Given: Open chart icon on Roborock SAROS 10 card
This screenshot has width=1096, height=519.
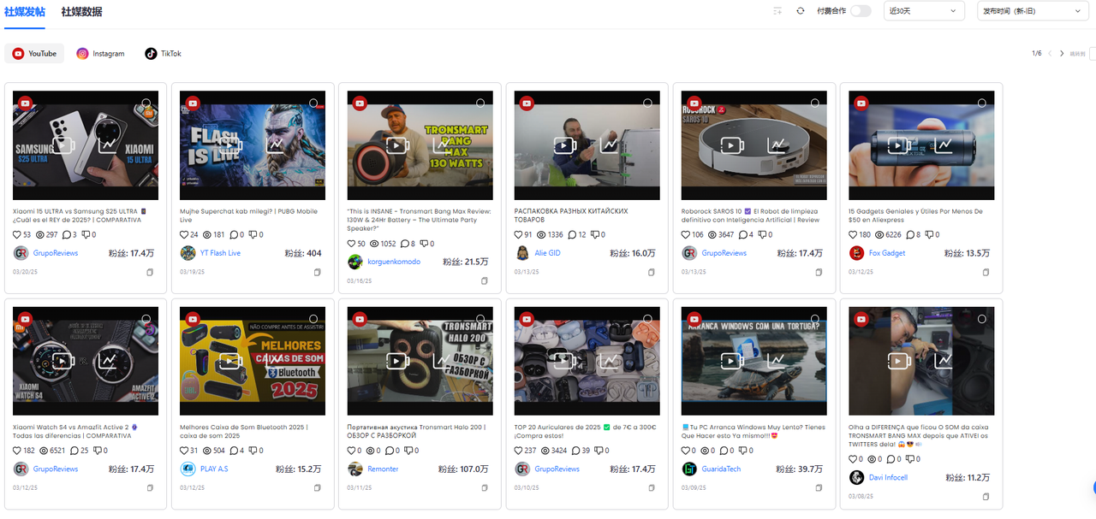Looking at the screenshot, I should (777, 145).
